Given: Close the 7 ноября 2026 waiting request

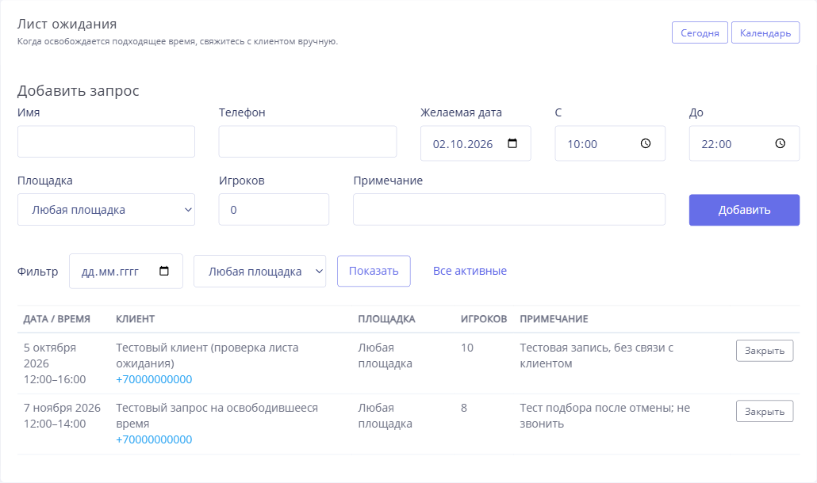Looking at the screenshot, I should coord(765,411).
